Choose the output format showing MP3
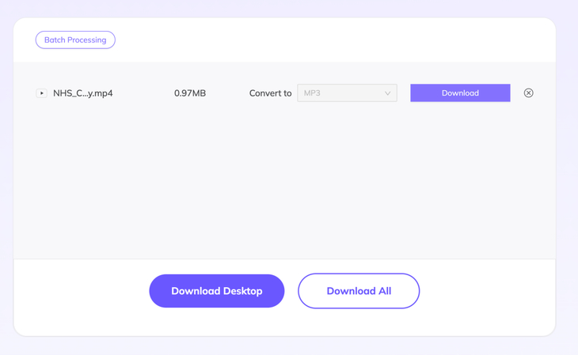578x355 pixels. (x=347, y=93)
